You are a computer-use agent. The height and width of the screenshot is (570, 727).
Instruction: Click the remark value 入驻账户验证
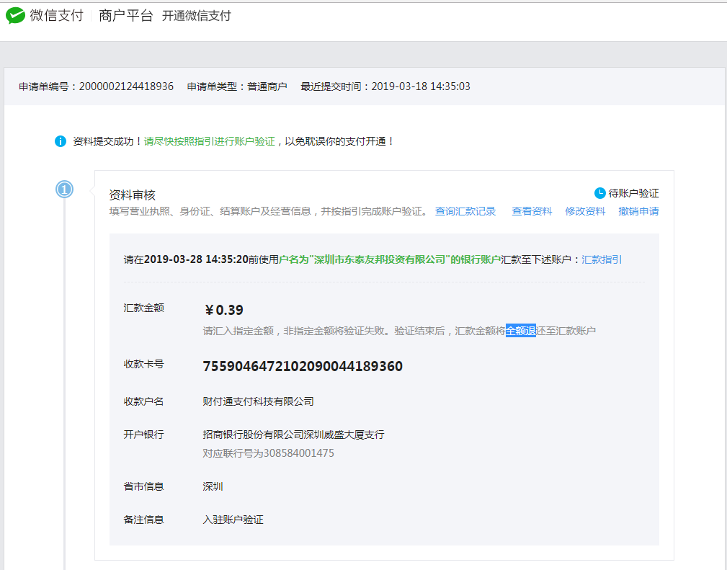(x=233, y=520)
